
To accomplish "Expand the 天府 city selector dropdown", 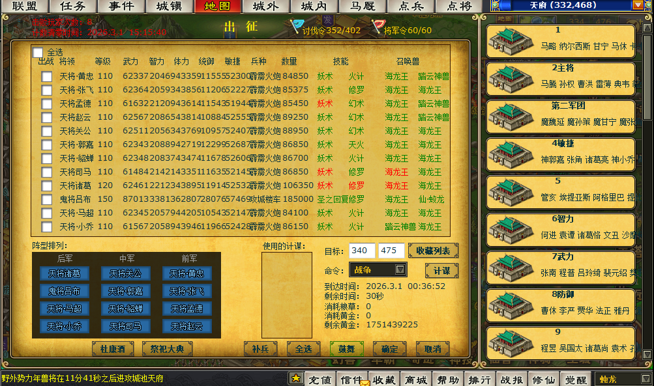I will [637, 5].
